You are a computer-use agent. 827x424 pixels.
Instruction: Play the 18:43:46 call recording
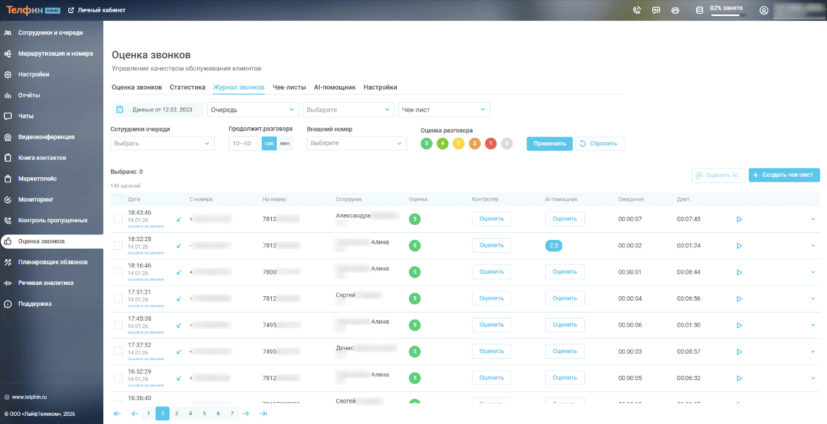tap(739, 219)
